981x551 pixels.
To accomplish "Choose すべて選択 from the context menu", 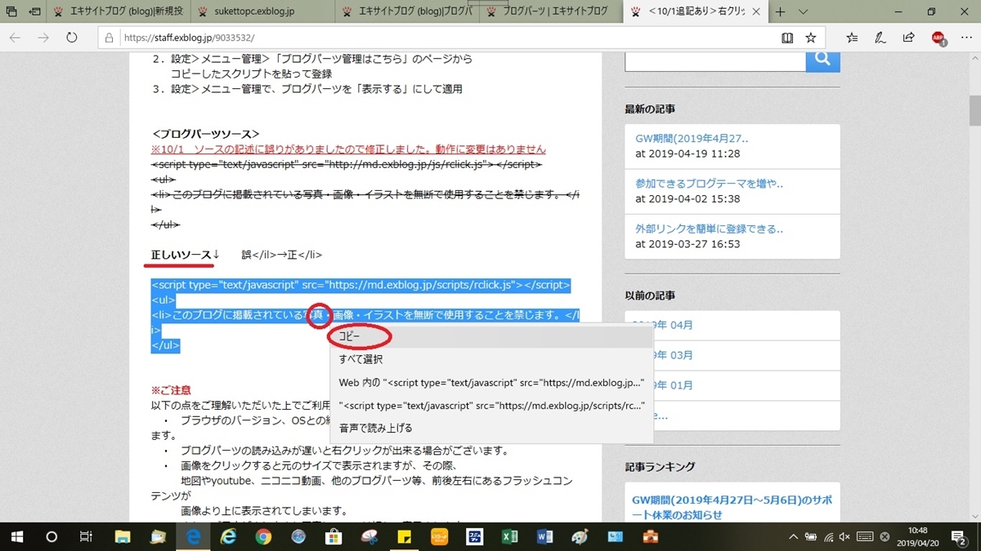I will tap(490, 359).
